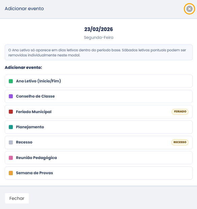Close the Adicionar evento dialog with X
This screenshot has width=197, height=209.
[189, 9]
